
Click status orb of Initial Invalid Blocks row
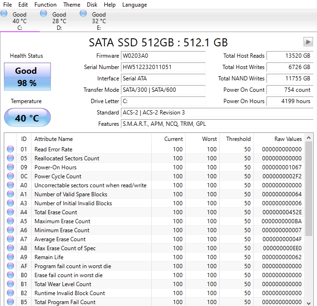[x=10, y=203]
